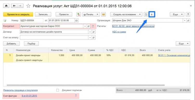195x100 pixels.
Task: Open the calendar date picker
Action: 77,21
